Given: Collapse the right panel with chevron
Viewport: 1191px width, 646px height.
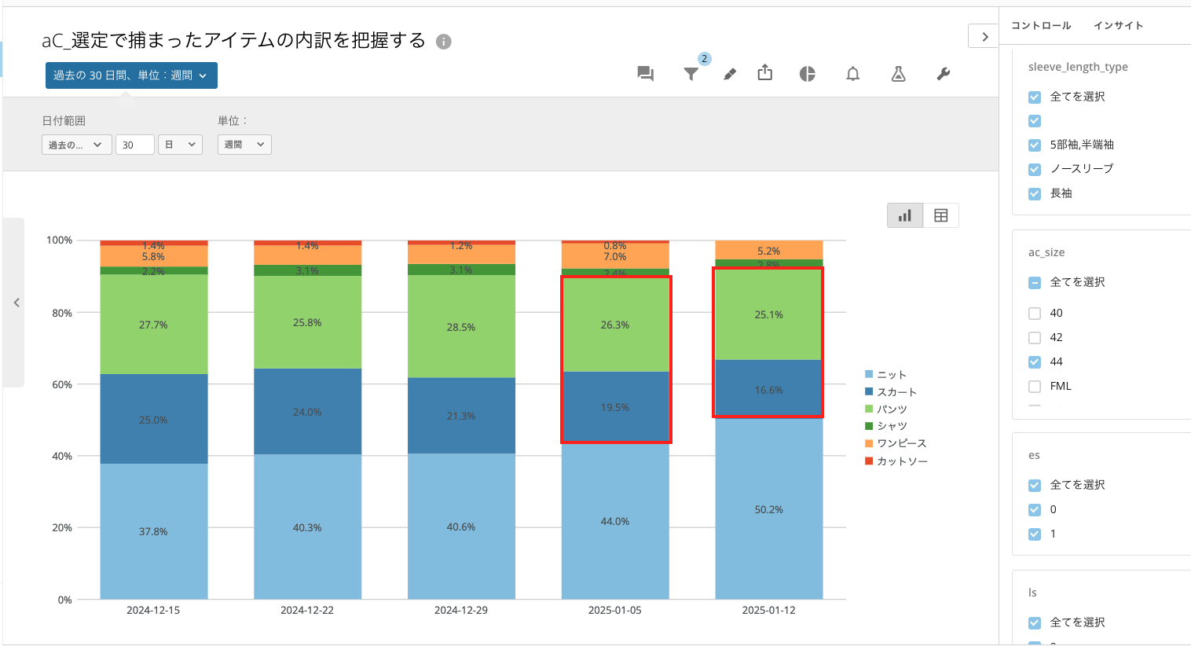Looking at the screenshot, I should click(x=984, y=36).
